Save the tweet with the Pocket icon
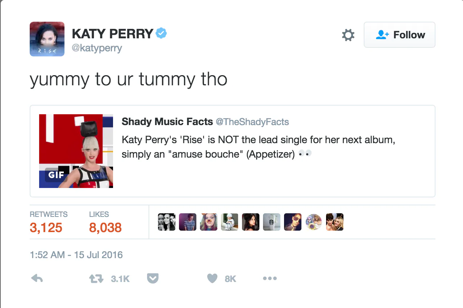The image size is (463, 308). point(153,278)
